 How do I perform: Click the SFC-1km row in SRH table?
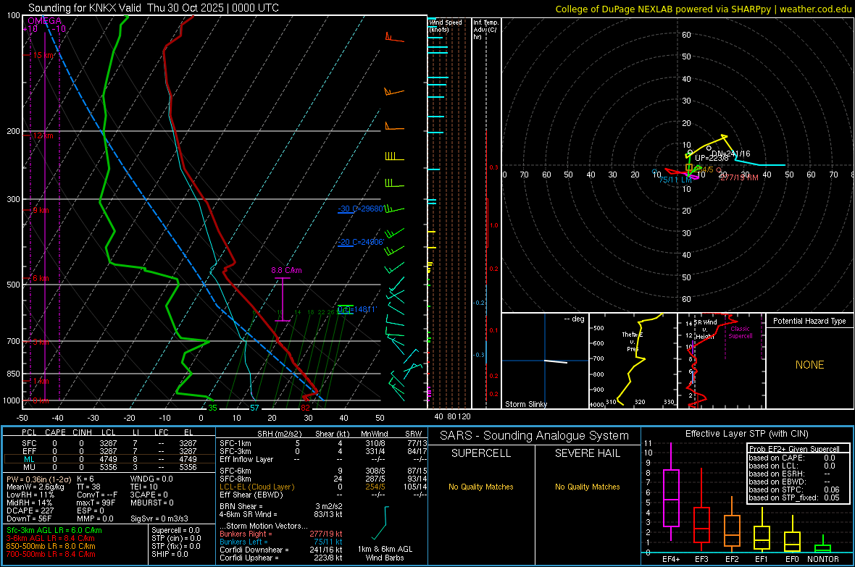click(x=323, y=443)
